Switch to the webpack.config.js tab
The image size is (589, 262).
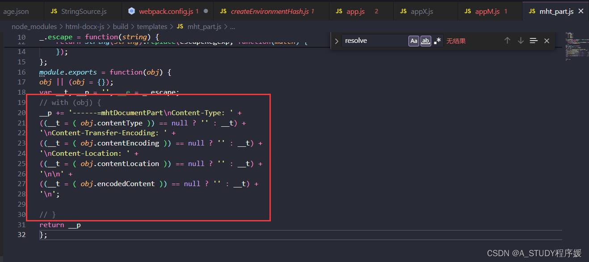pos(168,11)
